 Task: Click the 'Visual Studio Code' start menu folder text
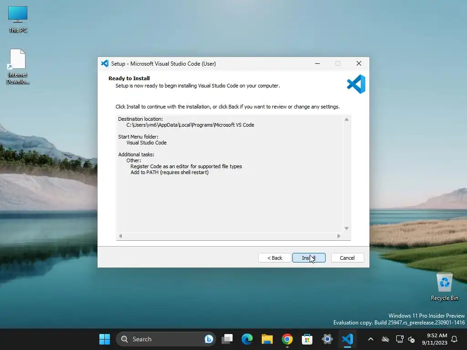[x=146, y=143]
